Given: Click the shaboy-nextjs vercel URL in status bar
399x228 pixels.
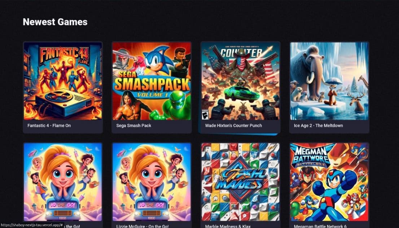Looking at the screenshot, I should (x=32, y=225).
